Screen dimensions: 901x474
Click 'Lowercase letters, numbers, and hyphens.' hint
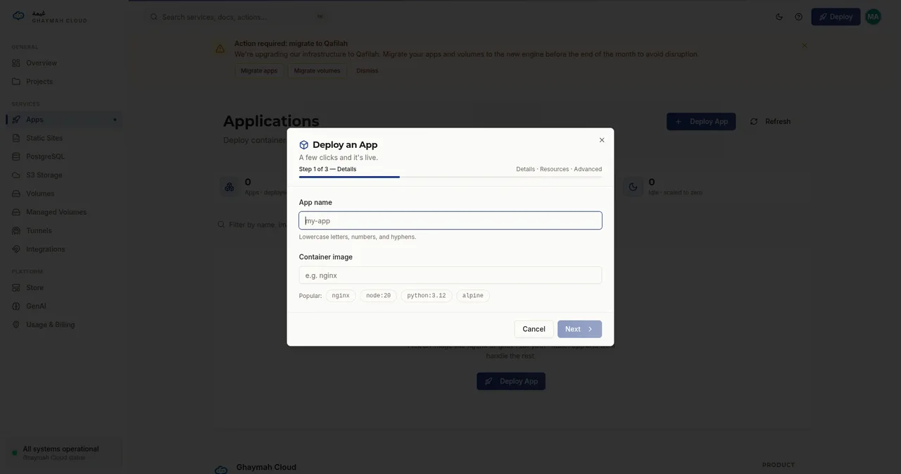tap(358, 237)
